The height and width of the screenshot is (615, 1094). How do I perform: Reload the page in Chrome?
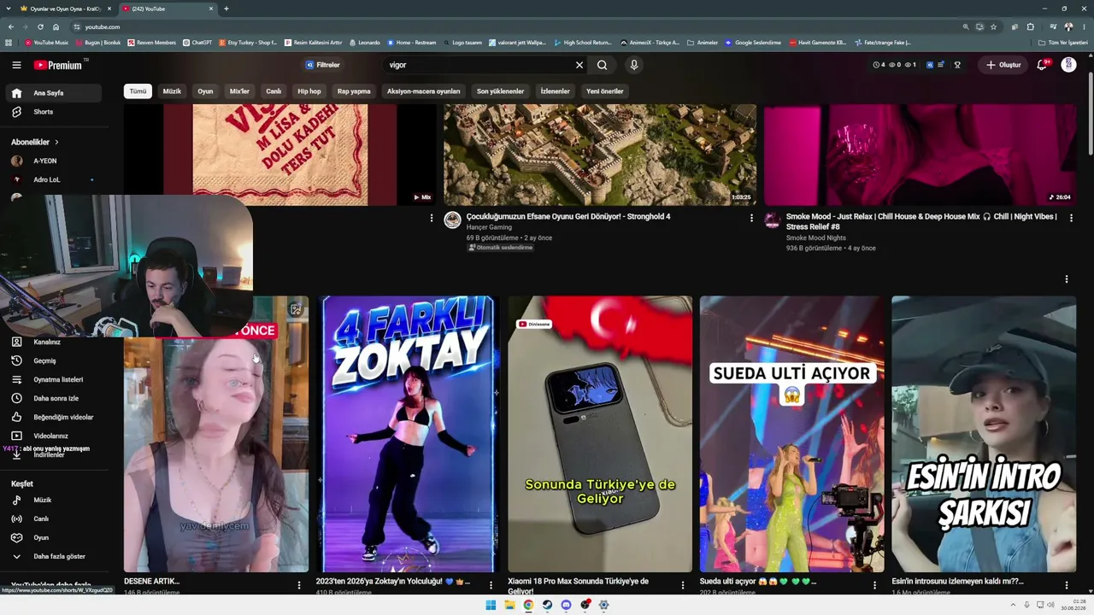[x=40, y=26]
